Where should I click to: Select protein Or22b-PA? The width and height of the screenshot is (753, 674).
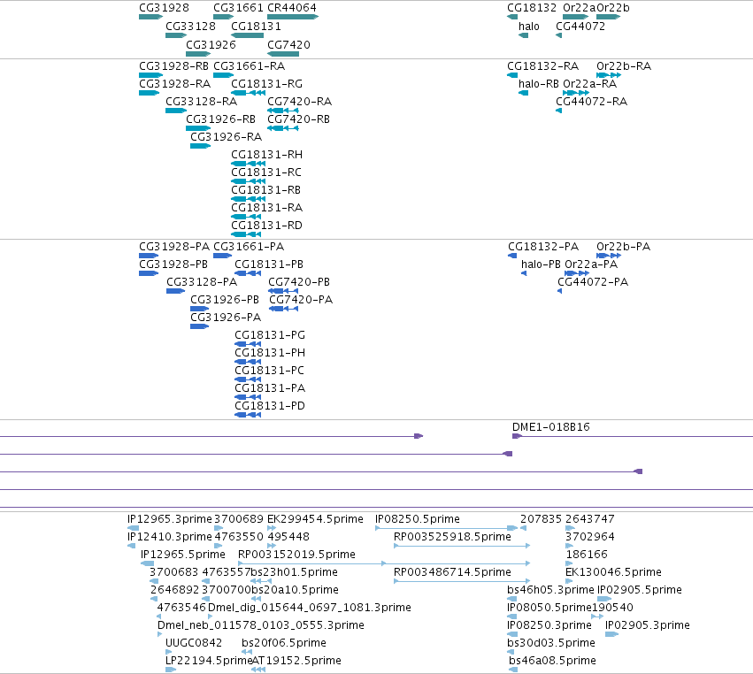coord(623,246)
